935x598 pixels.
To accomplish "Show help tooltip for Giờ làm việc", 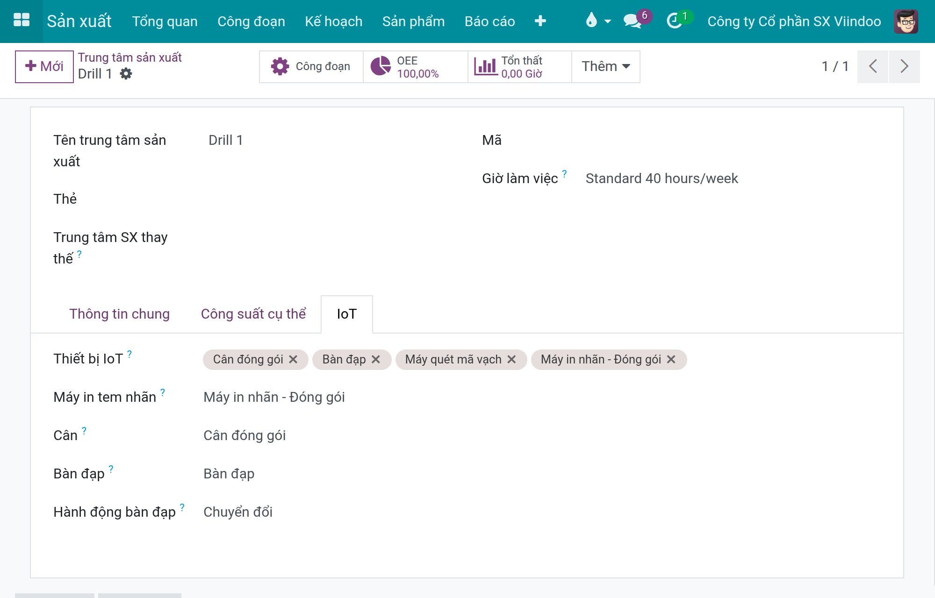I will pyautogui.click(x=564, y=173).
